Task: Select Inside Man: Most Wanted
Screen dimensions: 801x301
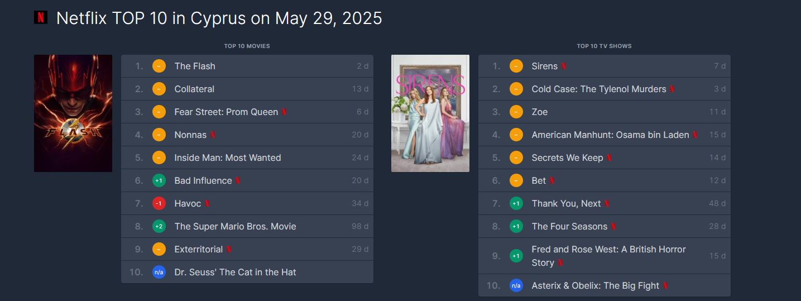Action: click(228, 157)
